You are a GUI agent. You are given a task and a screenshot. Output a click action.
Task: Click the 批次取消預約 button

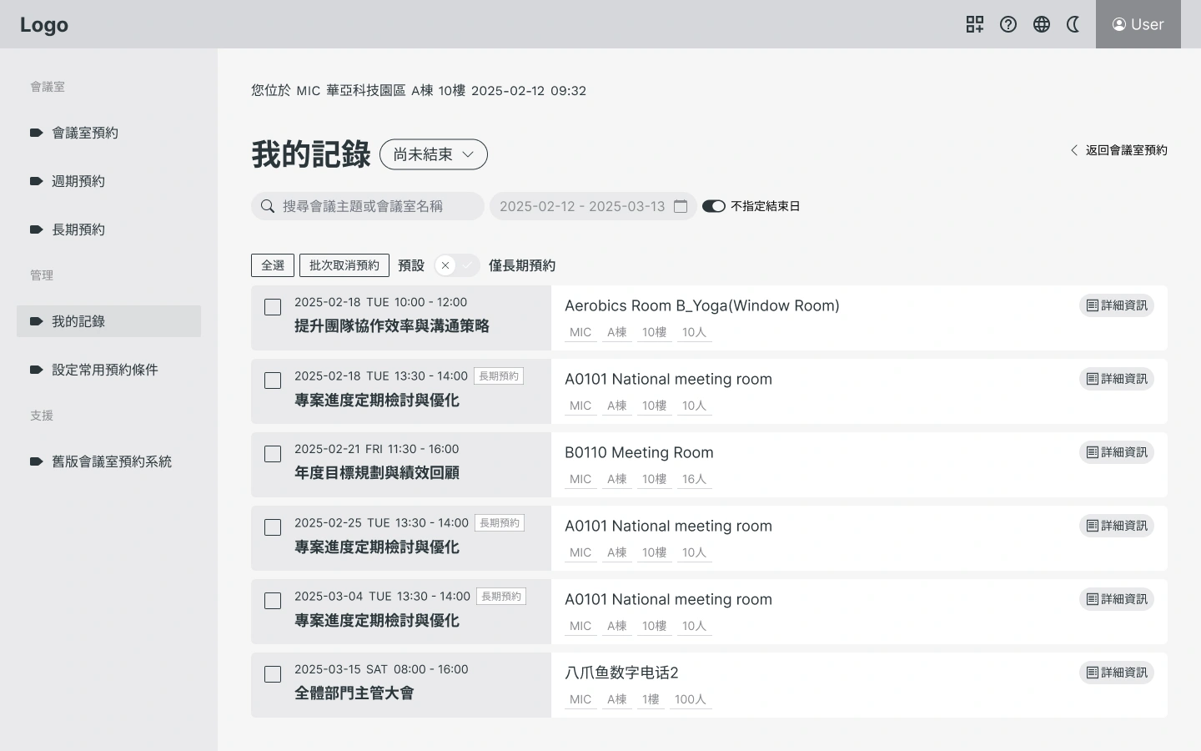coord(344,265)
